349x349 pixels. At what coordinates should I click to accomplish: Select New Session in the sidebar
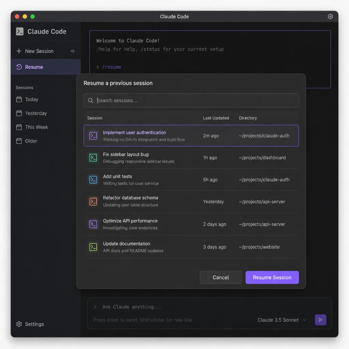pyautogui.click(x=46, y=51)
